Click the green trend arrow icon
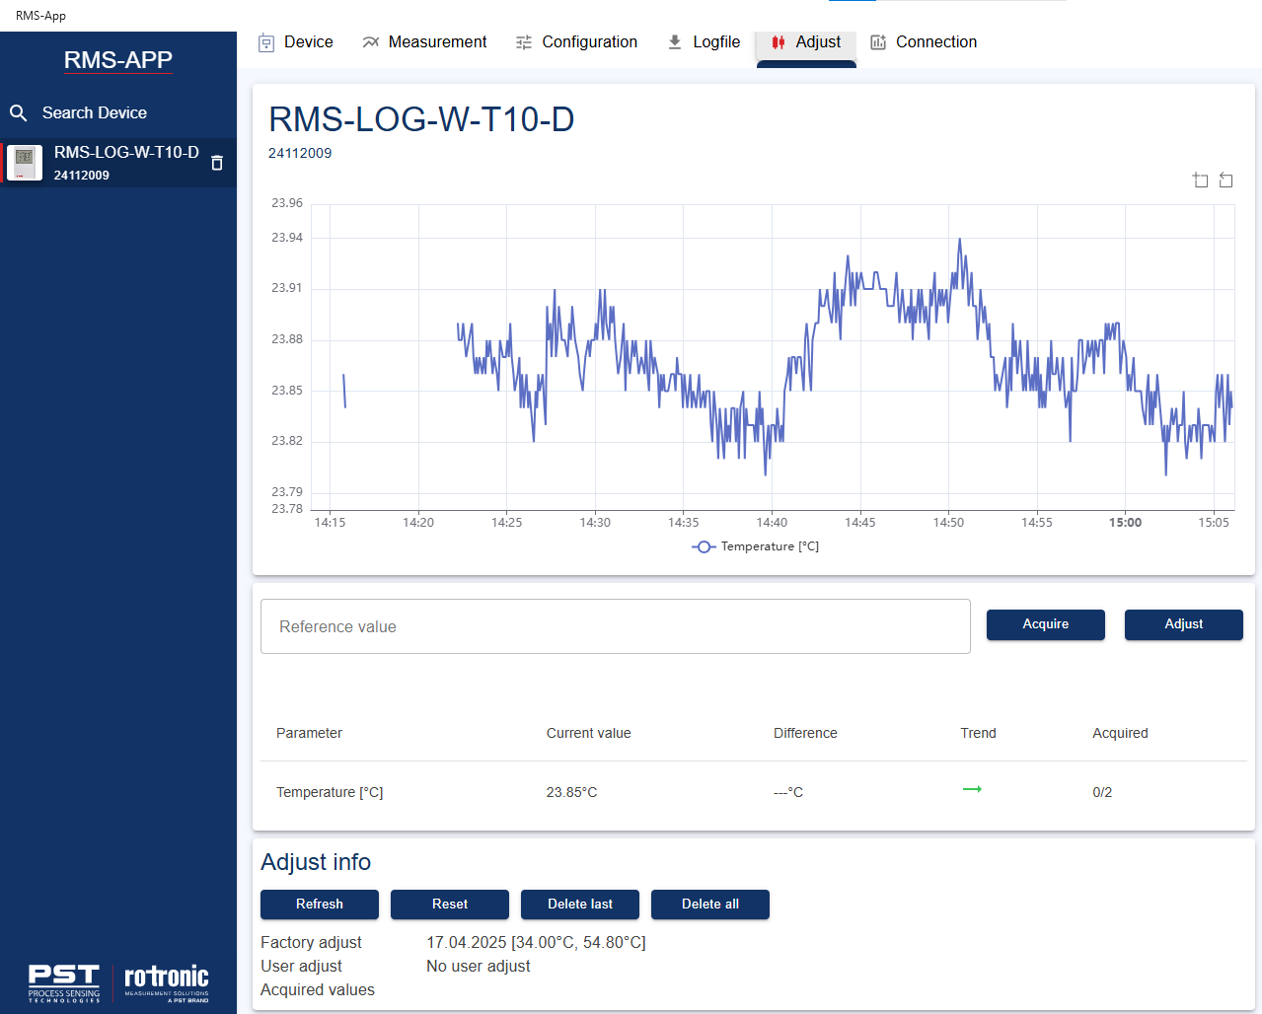This screenshot has height=1014, width=1262. click(972, 789)
